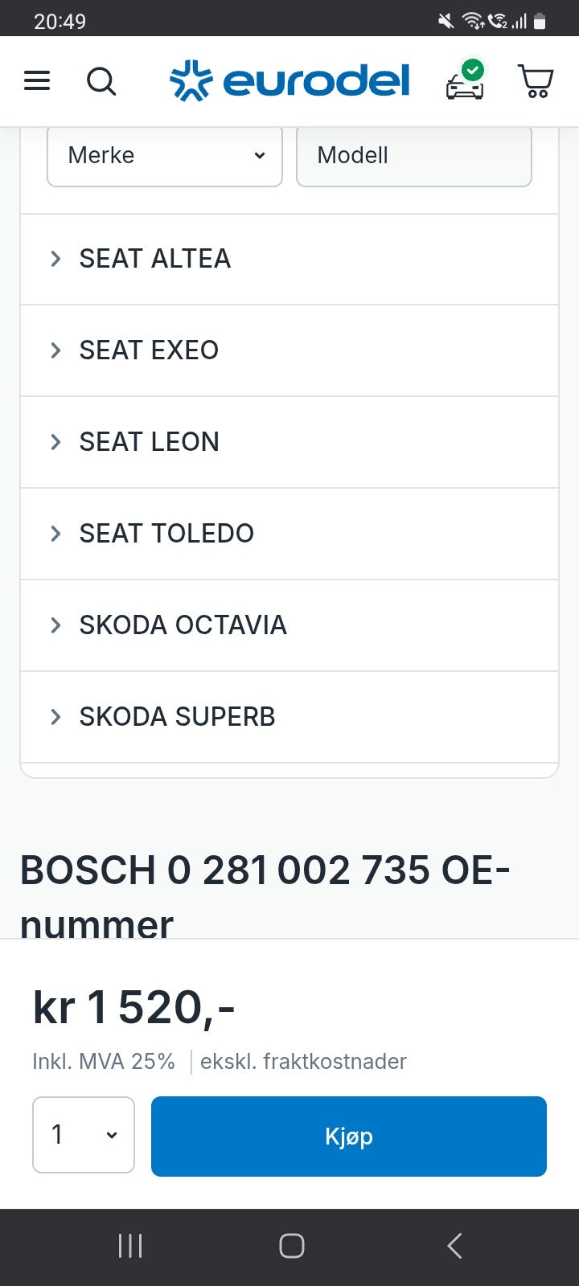Tap Android home button

(x=291, y=1246)
